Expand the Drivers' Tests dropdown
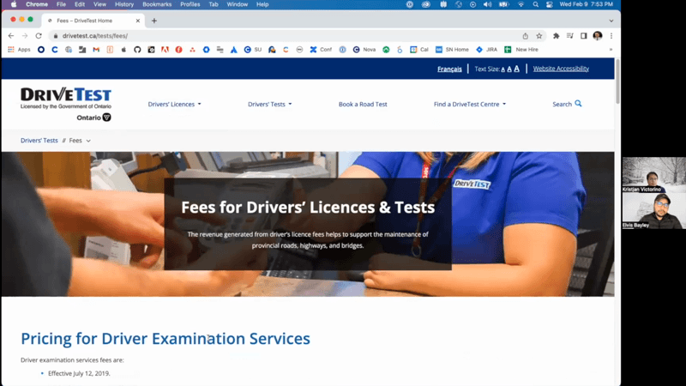This screenshot has width=686, height=386. pos(270,104)
